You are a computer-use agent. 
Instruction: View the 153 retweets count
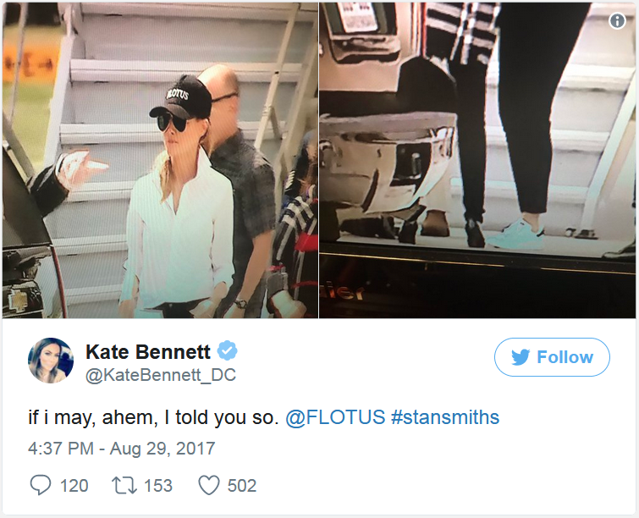[x=158, y=485]
